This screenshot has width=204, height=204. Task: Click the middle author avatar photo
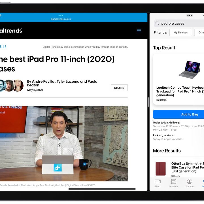[9, 86]
